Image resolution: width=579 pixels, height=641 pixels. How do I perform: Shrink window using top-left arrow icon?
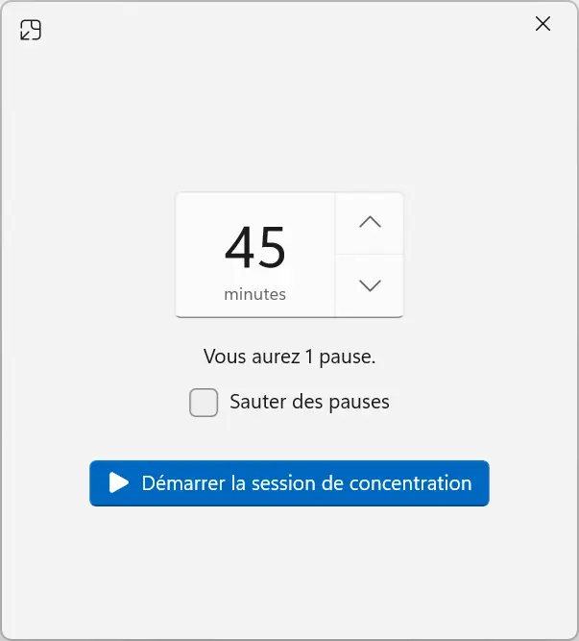coord(31,30)
